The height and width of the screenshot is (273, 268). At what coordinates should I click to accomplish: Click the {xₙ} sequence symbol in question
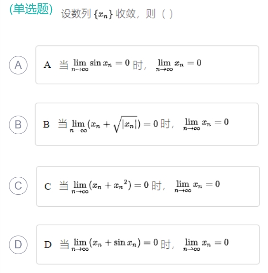point(103,14)
